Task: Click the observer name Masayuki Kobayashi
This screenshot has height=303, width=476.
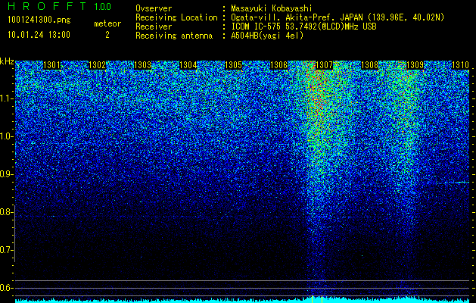Action: (272, 9)
